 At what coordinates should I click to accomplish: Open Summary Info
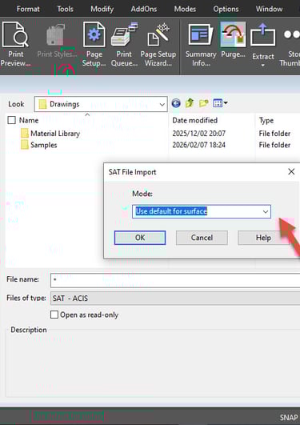201,45
